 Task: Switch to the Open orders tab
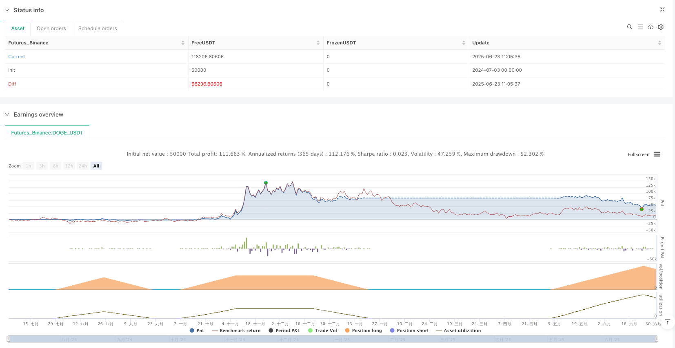coord(51,29)
